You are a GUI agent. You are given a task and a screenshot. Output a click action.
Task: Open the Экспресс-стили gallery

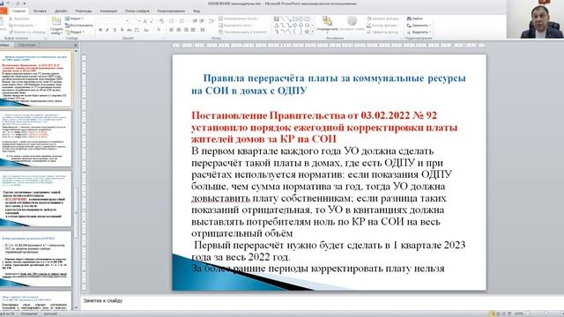tap(352, 25)
